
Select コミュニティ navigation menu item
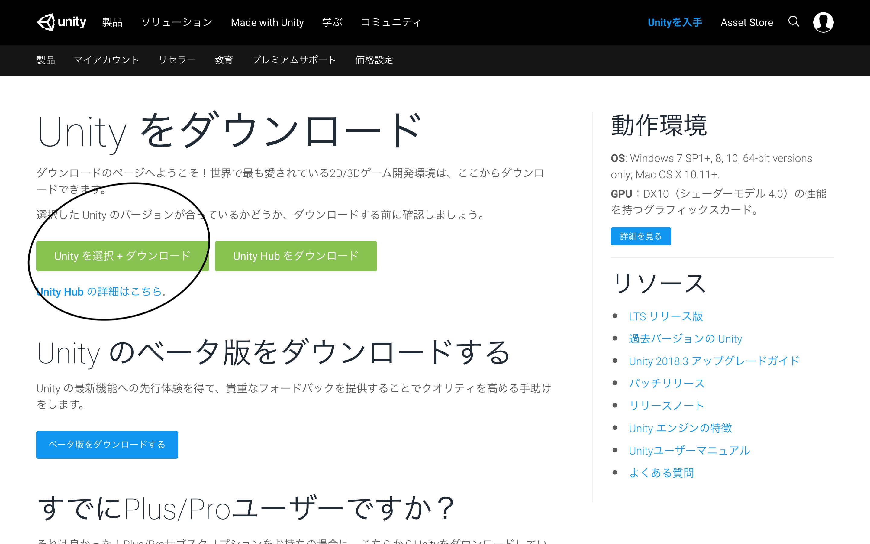pyautogui.click(x=391, y=22)
